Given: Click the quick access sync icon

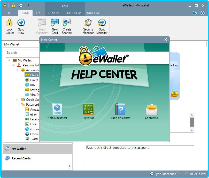Looking at the screenshot, I should pos(21,5).
